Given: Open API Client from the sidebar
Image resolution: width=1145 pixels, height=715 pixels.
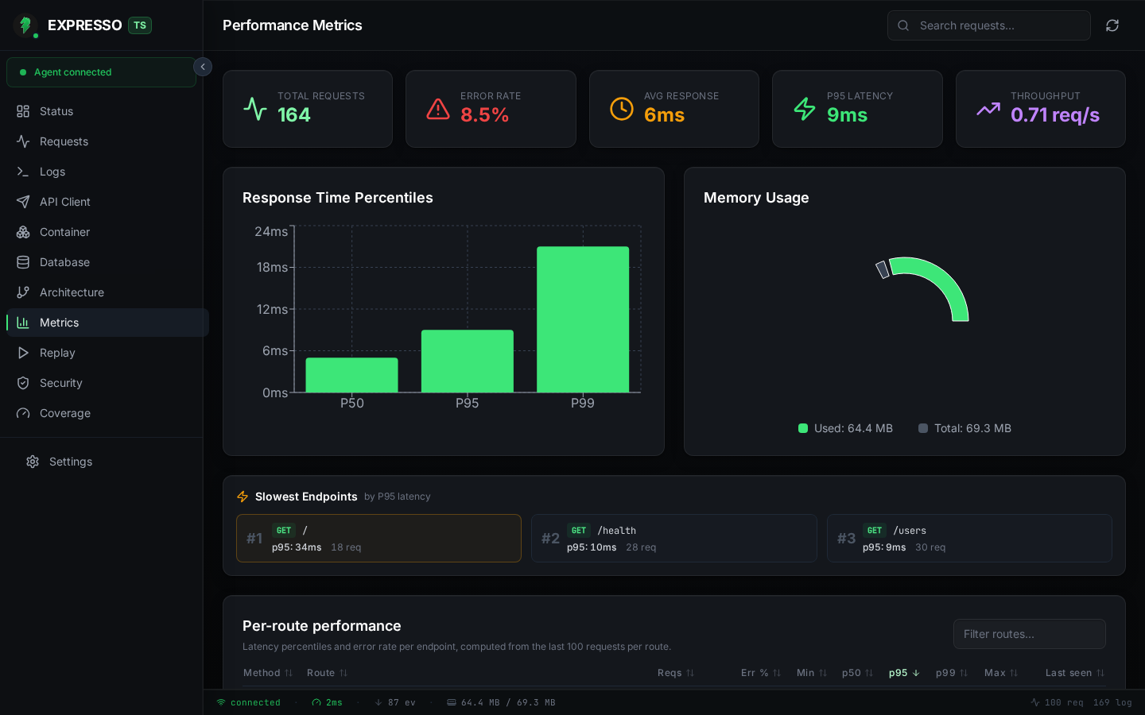Looking at the screenshot, I should [x=107, y=202].
